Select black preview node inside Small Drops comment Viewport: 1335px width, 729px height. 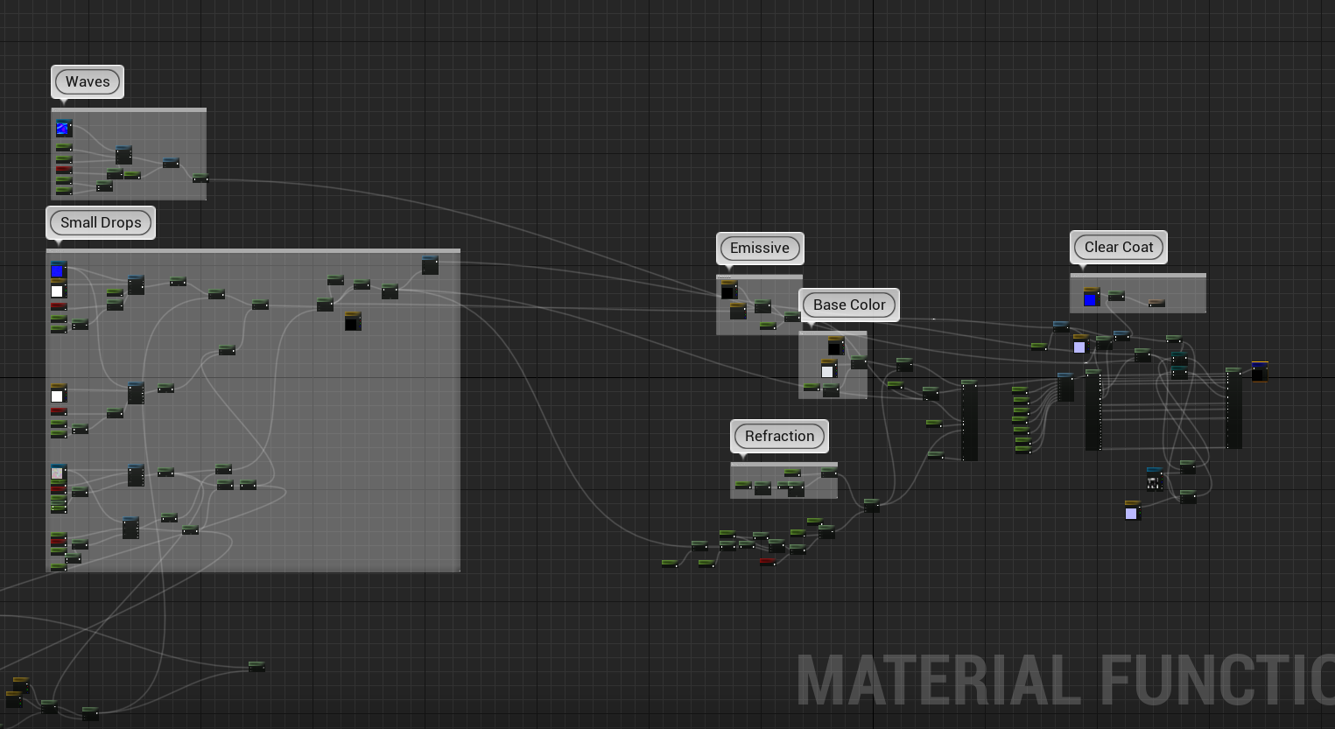click(352, 321)
